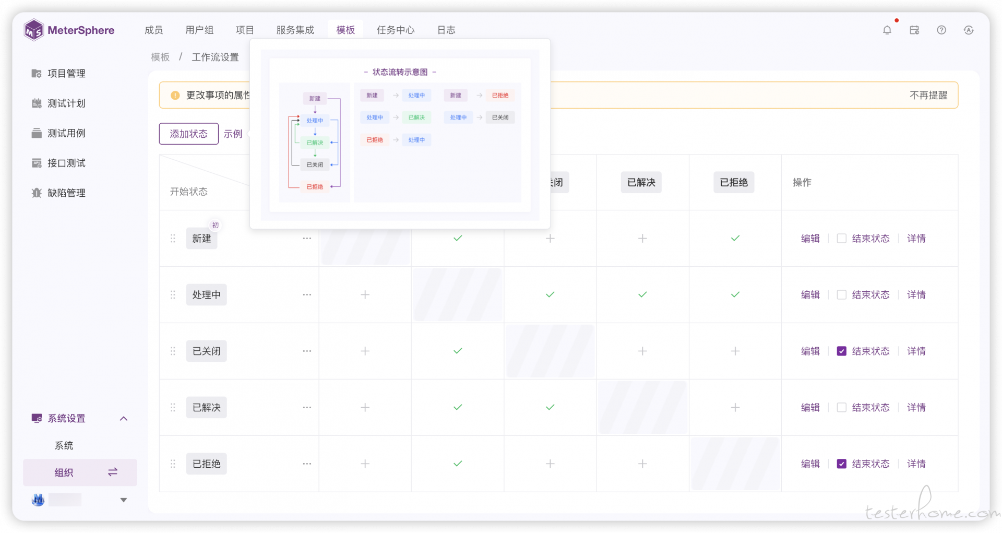This screenshot has height=533, width=1002.
Task: Click the drag handle of the 已拒绝 row
Action: click(x=173, y=464)
